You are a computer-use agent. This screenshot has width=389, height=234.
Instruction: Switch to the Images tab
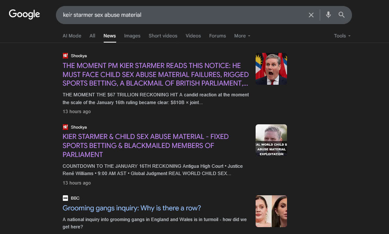pos(132,36)
